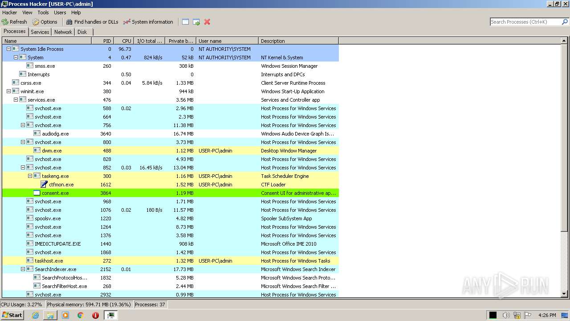
Task: Click the 4:26 PM taskbar clock
Action: click(547, 315)
